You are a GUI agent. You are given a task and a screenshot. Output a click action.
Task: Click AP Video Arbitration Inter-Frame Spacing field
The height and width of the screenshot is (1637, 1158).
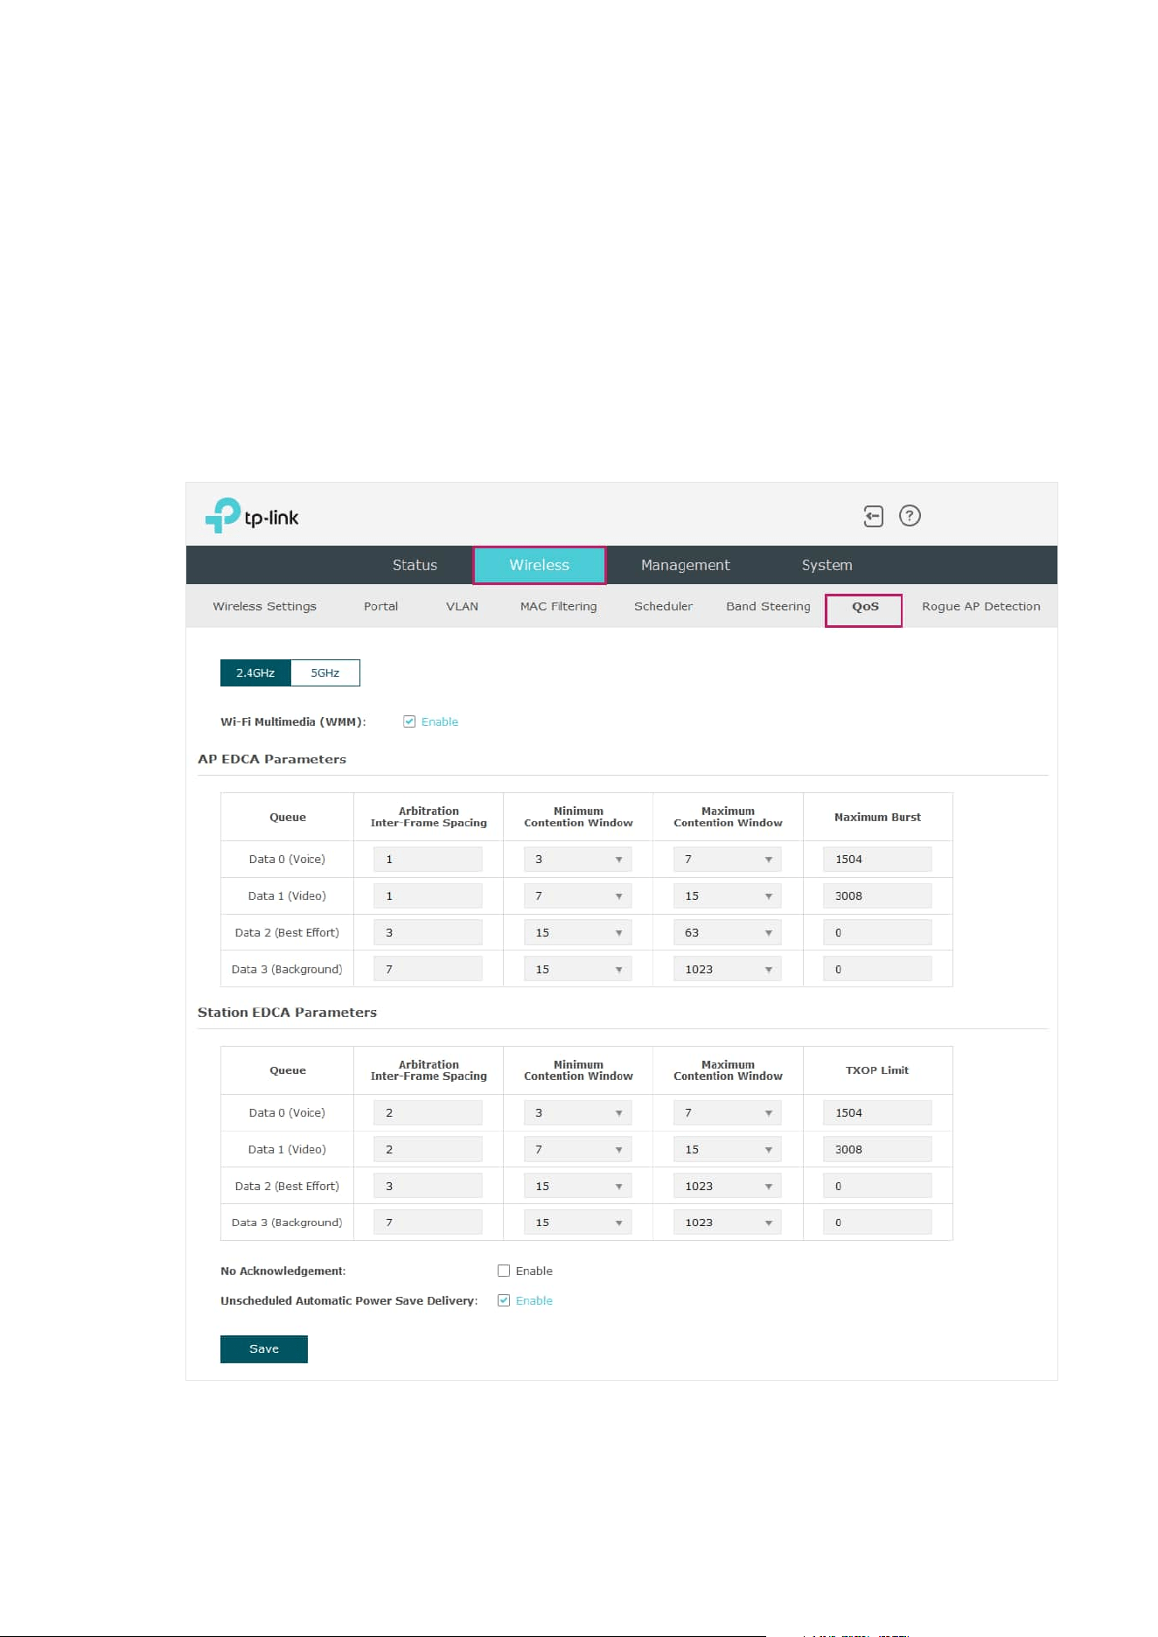point(428,896)
